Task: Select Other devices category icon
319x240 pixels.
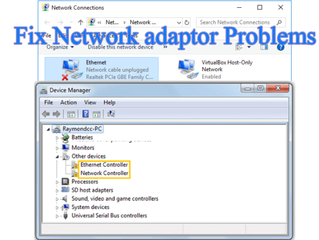Action: click(66, 156)
